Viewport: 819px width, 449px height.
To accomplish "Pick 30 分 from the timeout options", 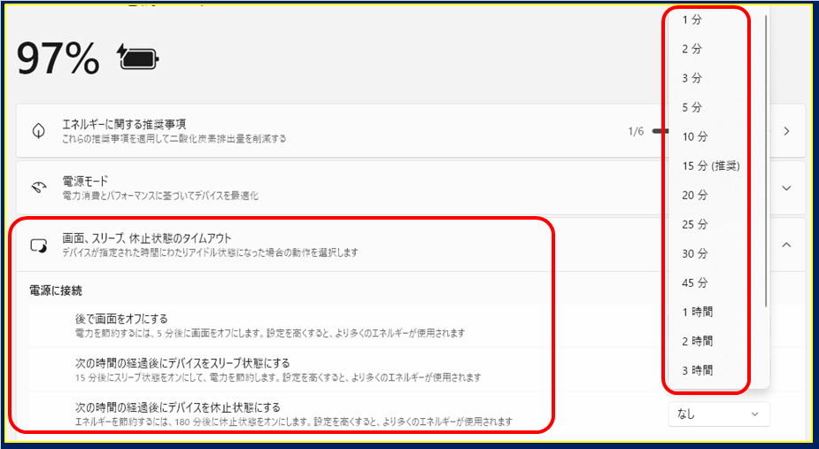I will coord(695,253).
